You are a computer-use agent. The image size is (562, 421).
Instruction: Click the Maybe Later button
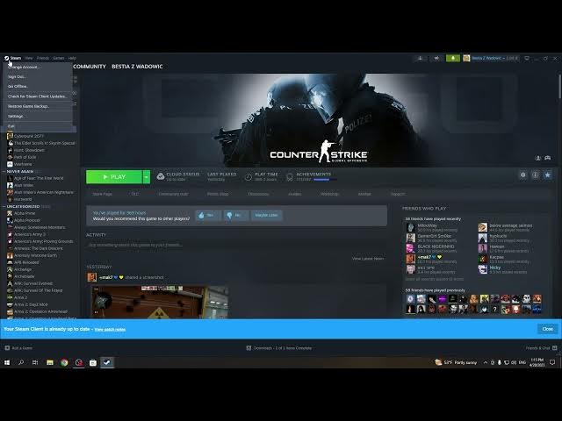tap(266, 215)
